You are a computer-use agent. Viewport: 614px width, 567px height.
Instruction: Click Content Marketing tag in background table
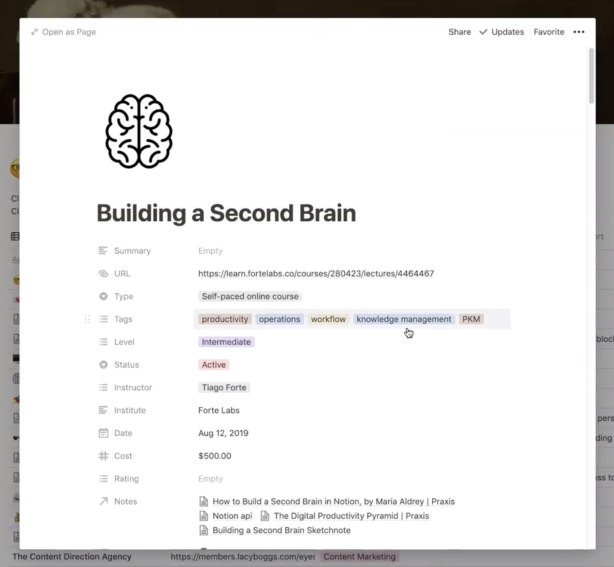click(359, 556)
